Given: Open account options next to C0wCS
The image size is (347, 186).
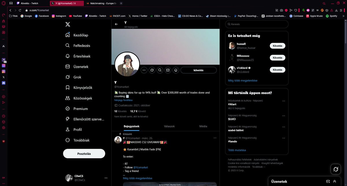Looking at the screenshot, I should [106, 178].
